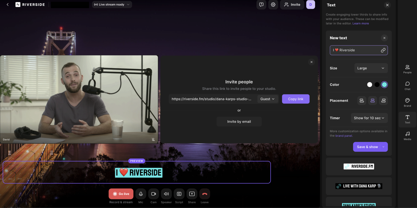Open the Text tab
This screenshot has width=417, height=208.
(x=407, y=119)
